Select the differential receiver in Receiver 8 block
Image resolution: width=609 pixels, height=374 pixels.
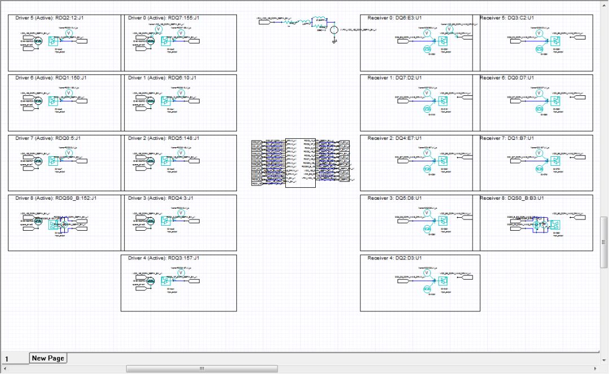pos(555,225)
